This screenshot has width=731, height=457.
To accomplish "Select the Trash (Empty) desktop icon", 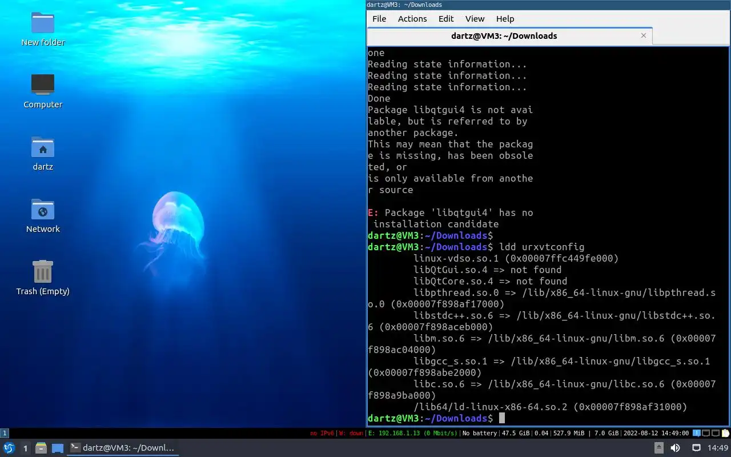I will pos(43,278).
